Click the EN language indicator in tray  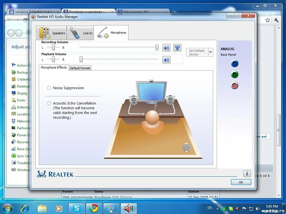point(209,208)
